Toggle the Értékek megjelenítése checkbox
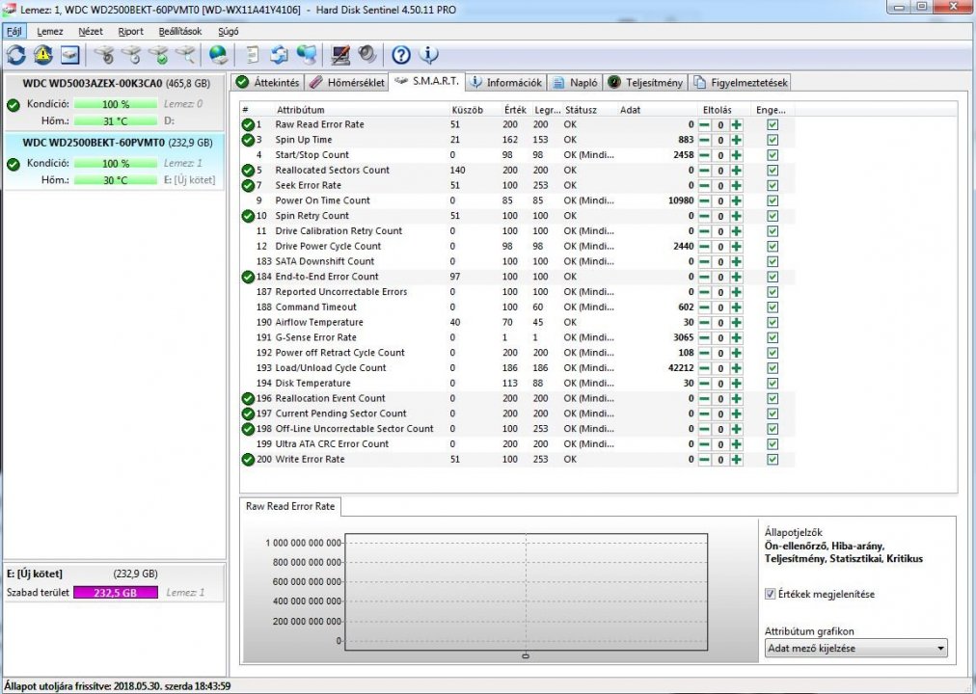 coord(771,594)
